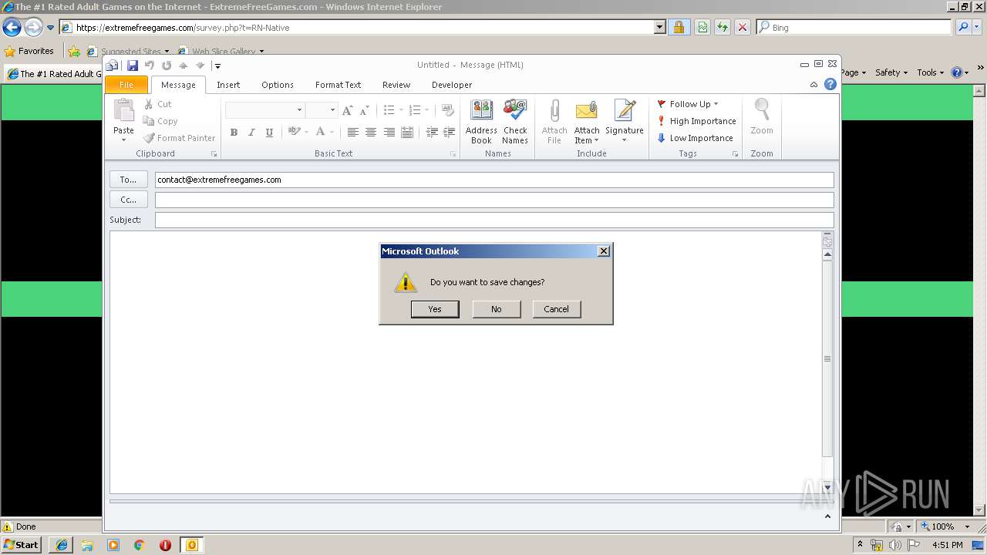
Task: Align text left
Action: coord(352,133)
